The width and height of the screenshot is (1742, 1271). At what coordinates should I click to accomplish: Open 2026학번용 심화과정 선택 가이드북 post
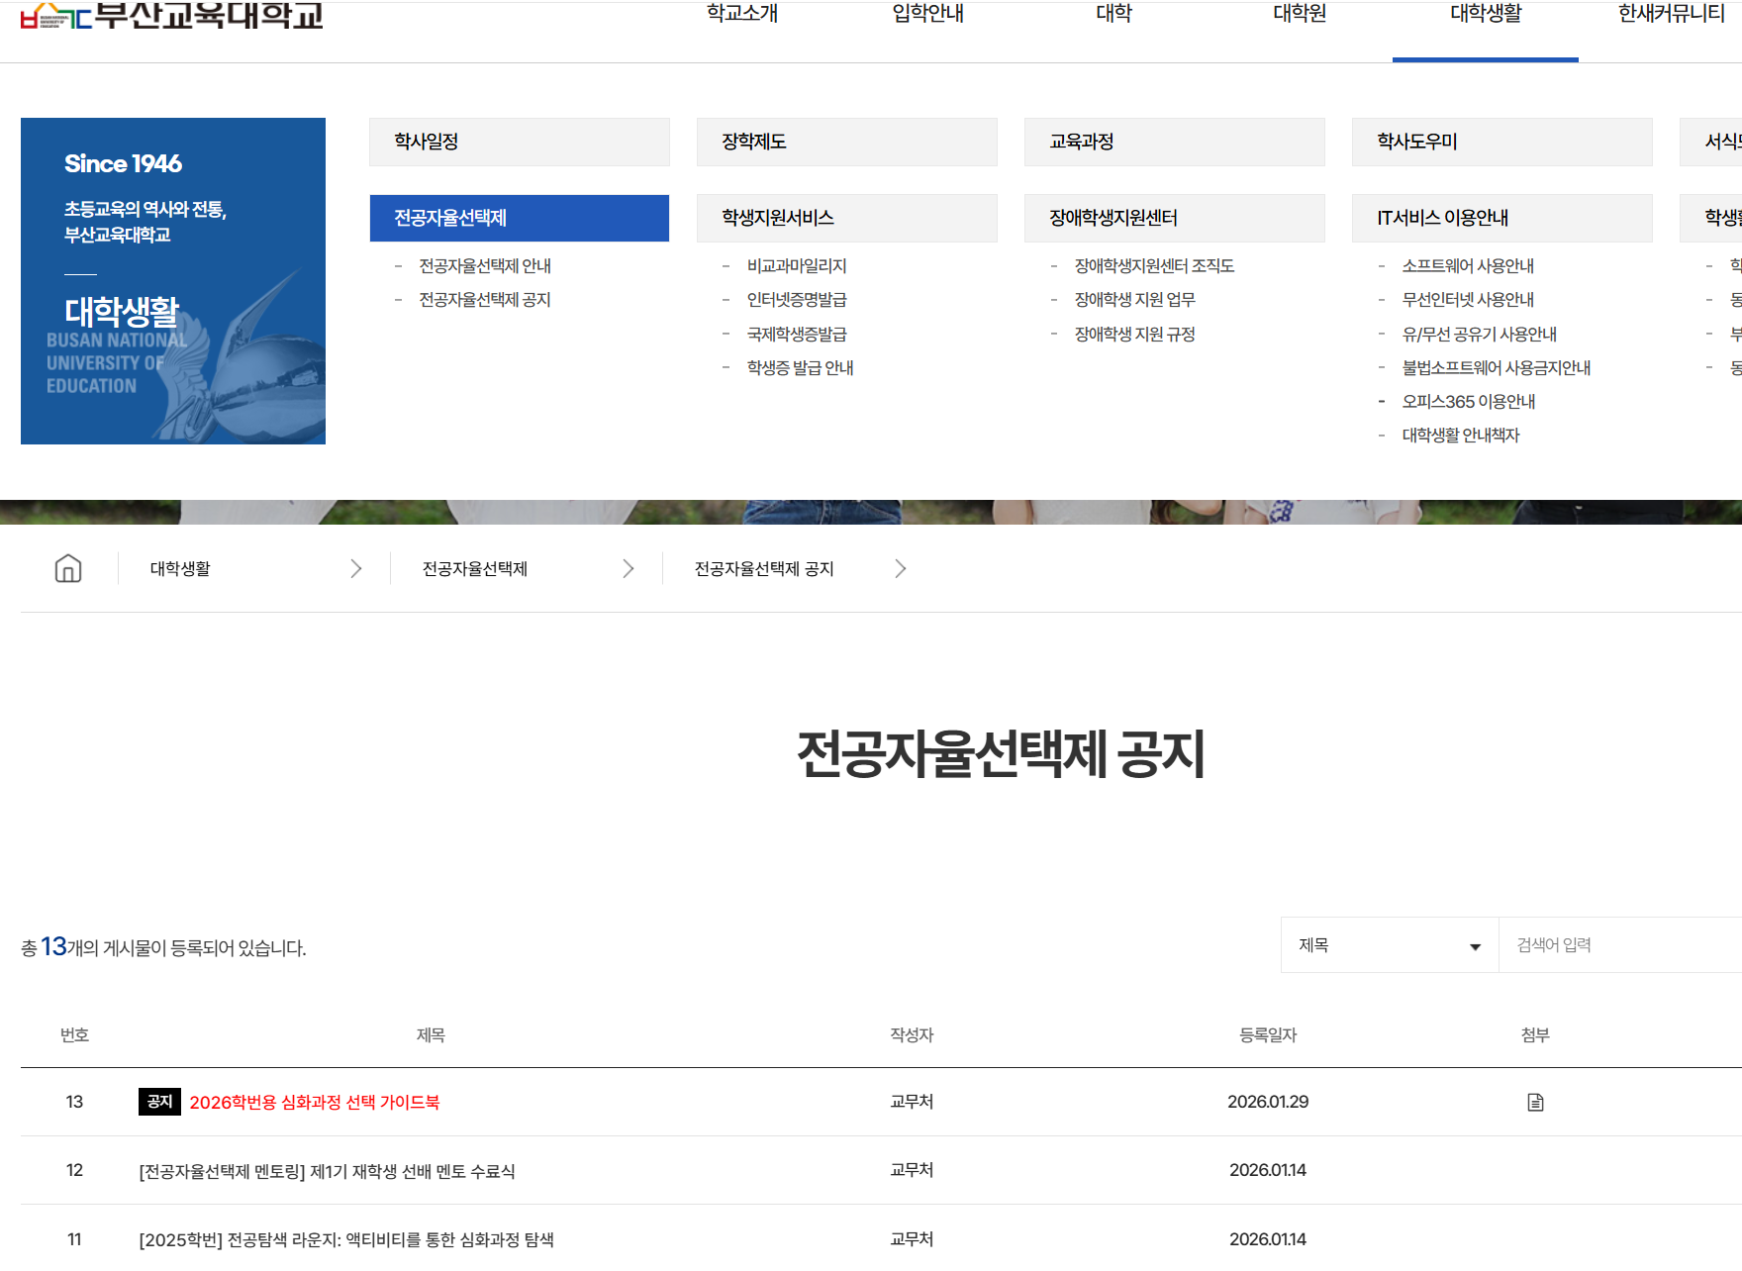314,1102
